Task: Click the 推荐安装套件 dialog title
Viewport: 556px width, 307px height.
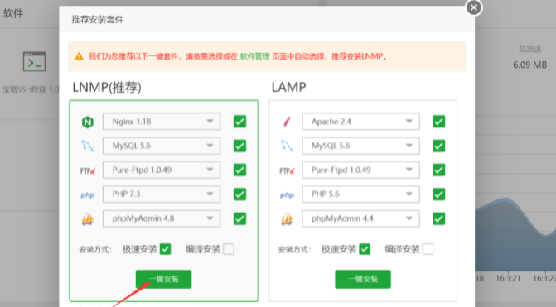Action: (98, 20)
